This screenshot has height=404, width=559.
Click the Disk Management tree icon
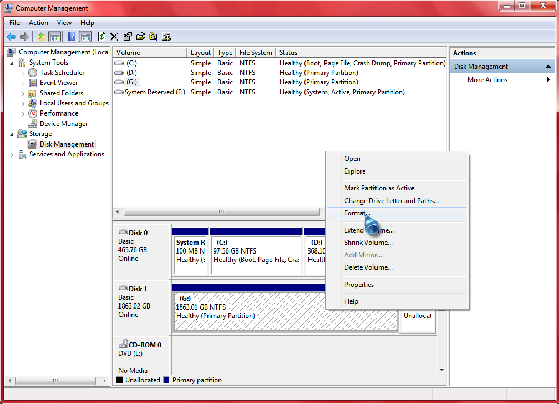tap(32, 144)
